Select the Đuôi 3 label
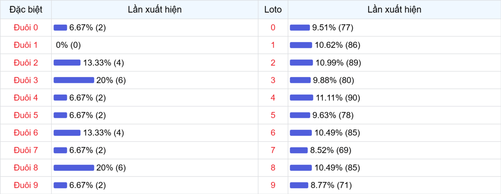The width and height of the screenshot is (501, 194). [x=26, y=80]
